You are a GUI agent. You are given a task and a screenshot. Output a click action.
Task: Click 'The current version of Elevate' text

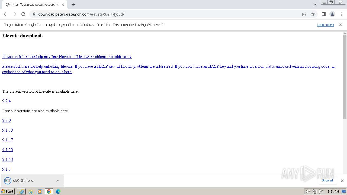point(40,91)
